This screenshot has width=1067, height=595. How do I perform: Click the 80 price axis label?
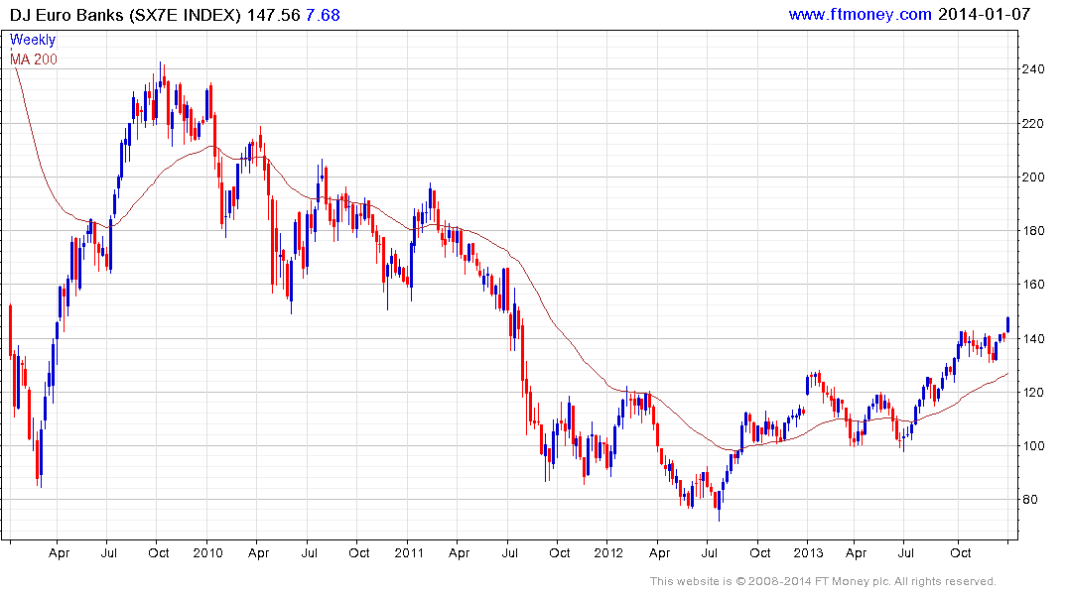click(1030, 500)
